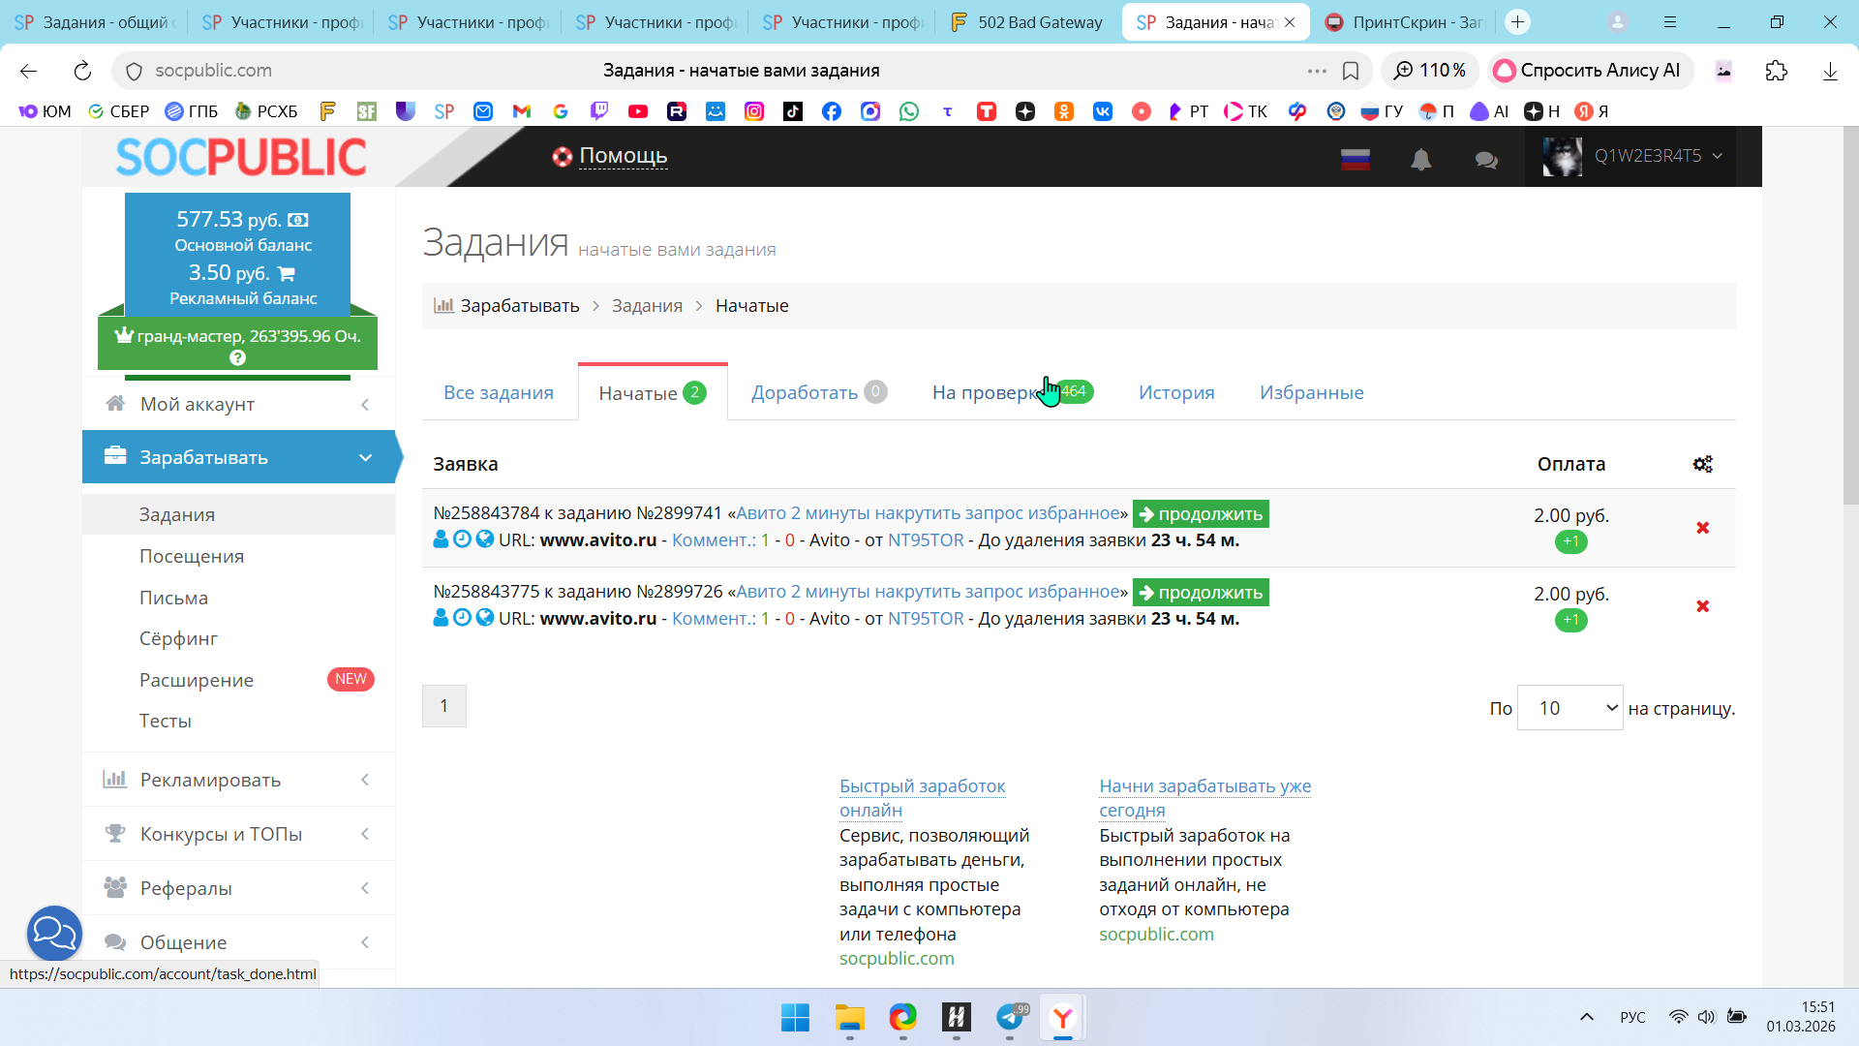This screenshot has width=1859, height=1046.
Task: Click page number 1 in pagination
Action: click(443, 706)
